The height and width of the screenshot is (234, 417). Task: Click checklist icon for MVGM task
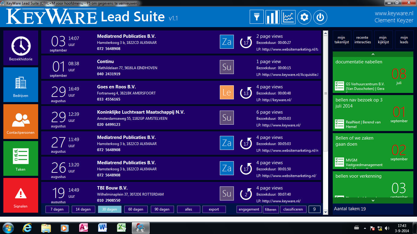pyautogui.click(x=339, y=162)
